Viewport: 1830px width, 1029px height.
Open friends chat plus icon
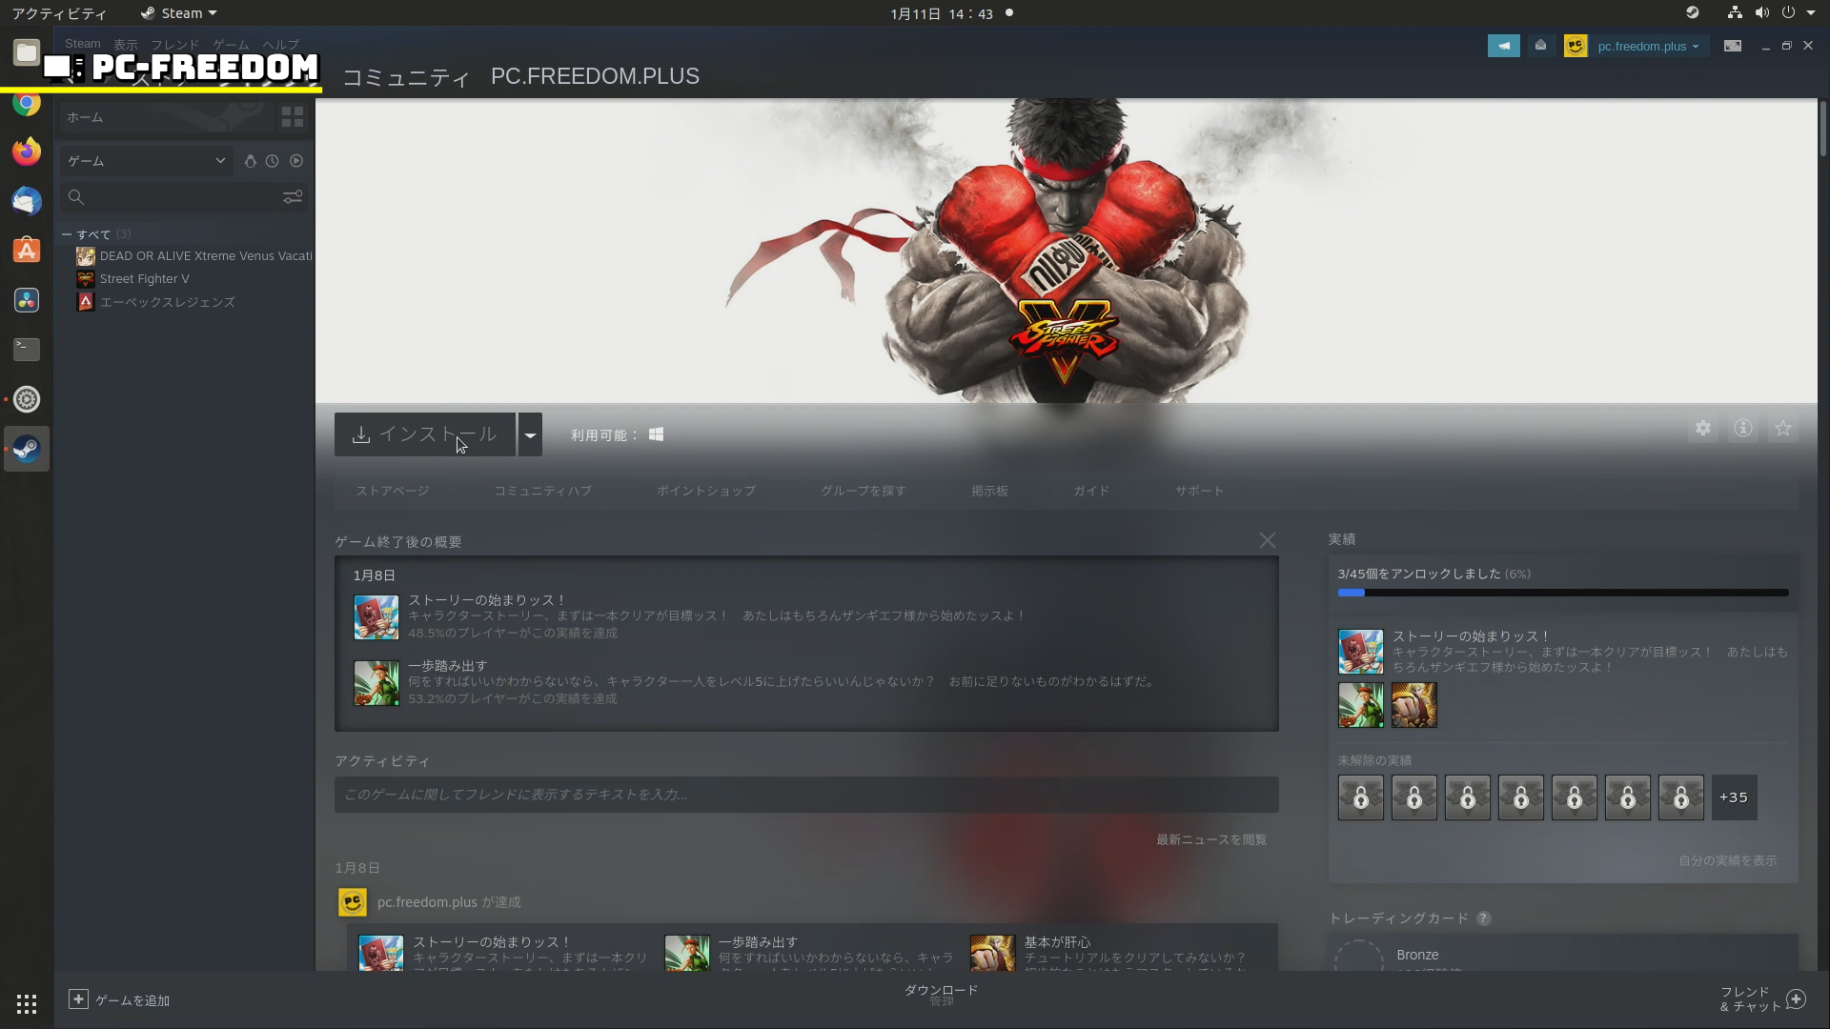pyautogui.click(x=1796, y=999)
